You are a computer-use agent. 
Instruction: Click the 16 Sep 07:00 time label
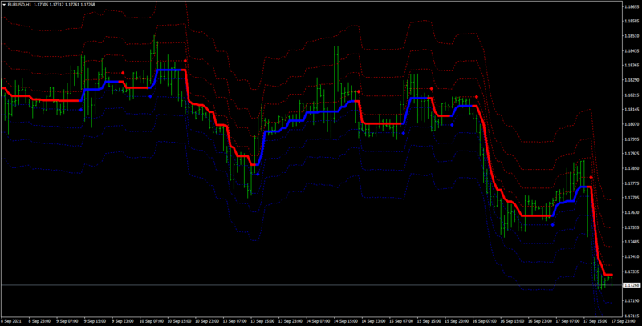coord(486,321)
